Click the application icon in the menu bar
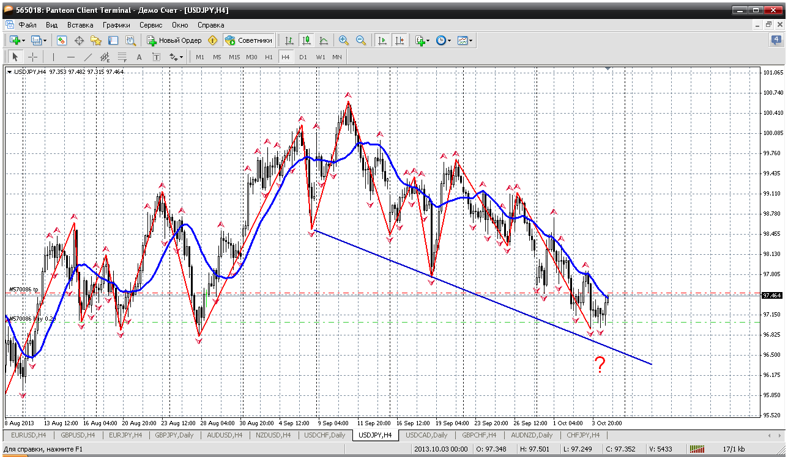Image resolution: width=788 pixels, height=457 pixels. click(x=10, y=25)
